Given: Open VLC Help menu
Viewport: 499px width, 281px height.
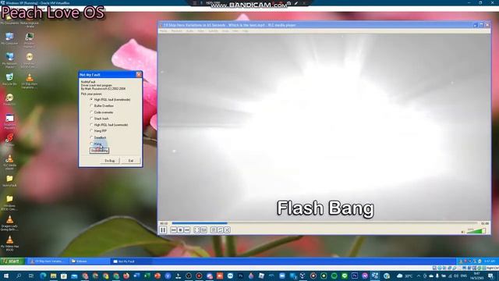Looking at the screenshot, I should 245,31.
